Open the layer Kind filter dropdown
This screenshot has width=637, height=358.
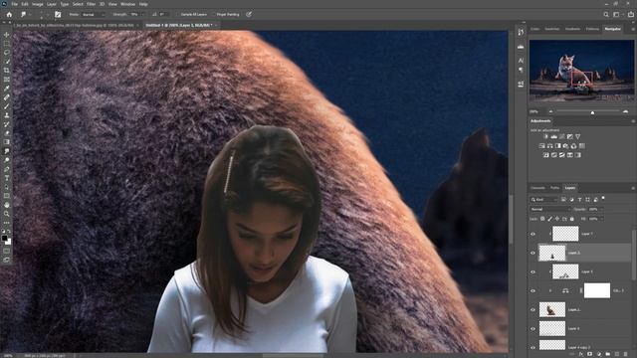[x=544, y=199]
